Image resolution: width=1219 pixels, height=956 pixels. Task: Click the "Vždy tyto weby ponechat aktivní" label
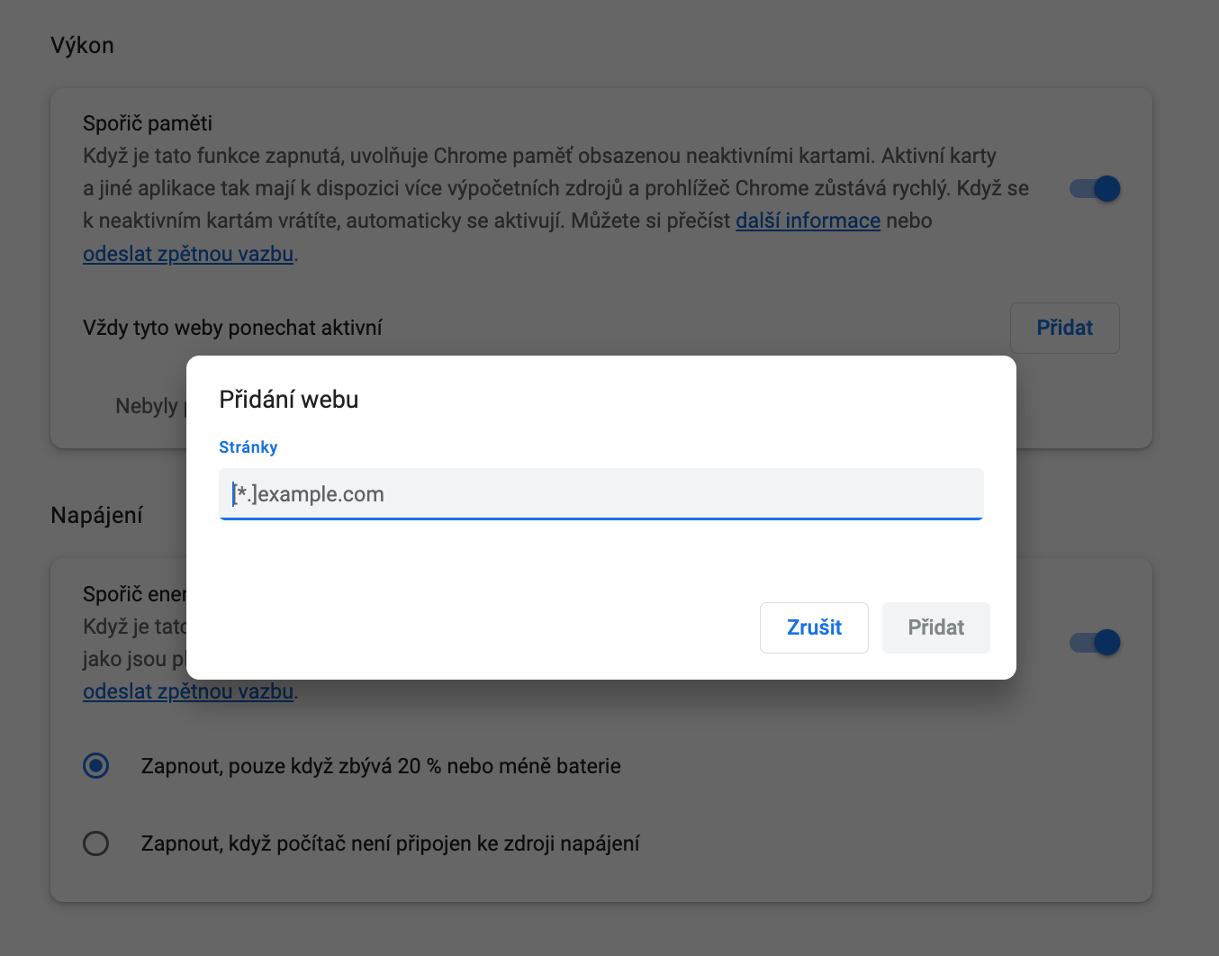[x=232, y=328]
